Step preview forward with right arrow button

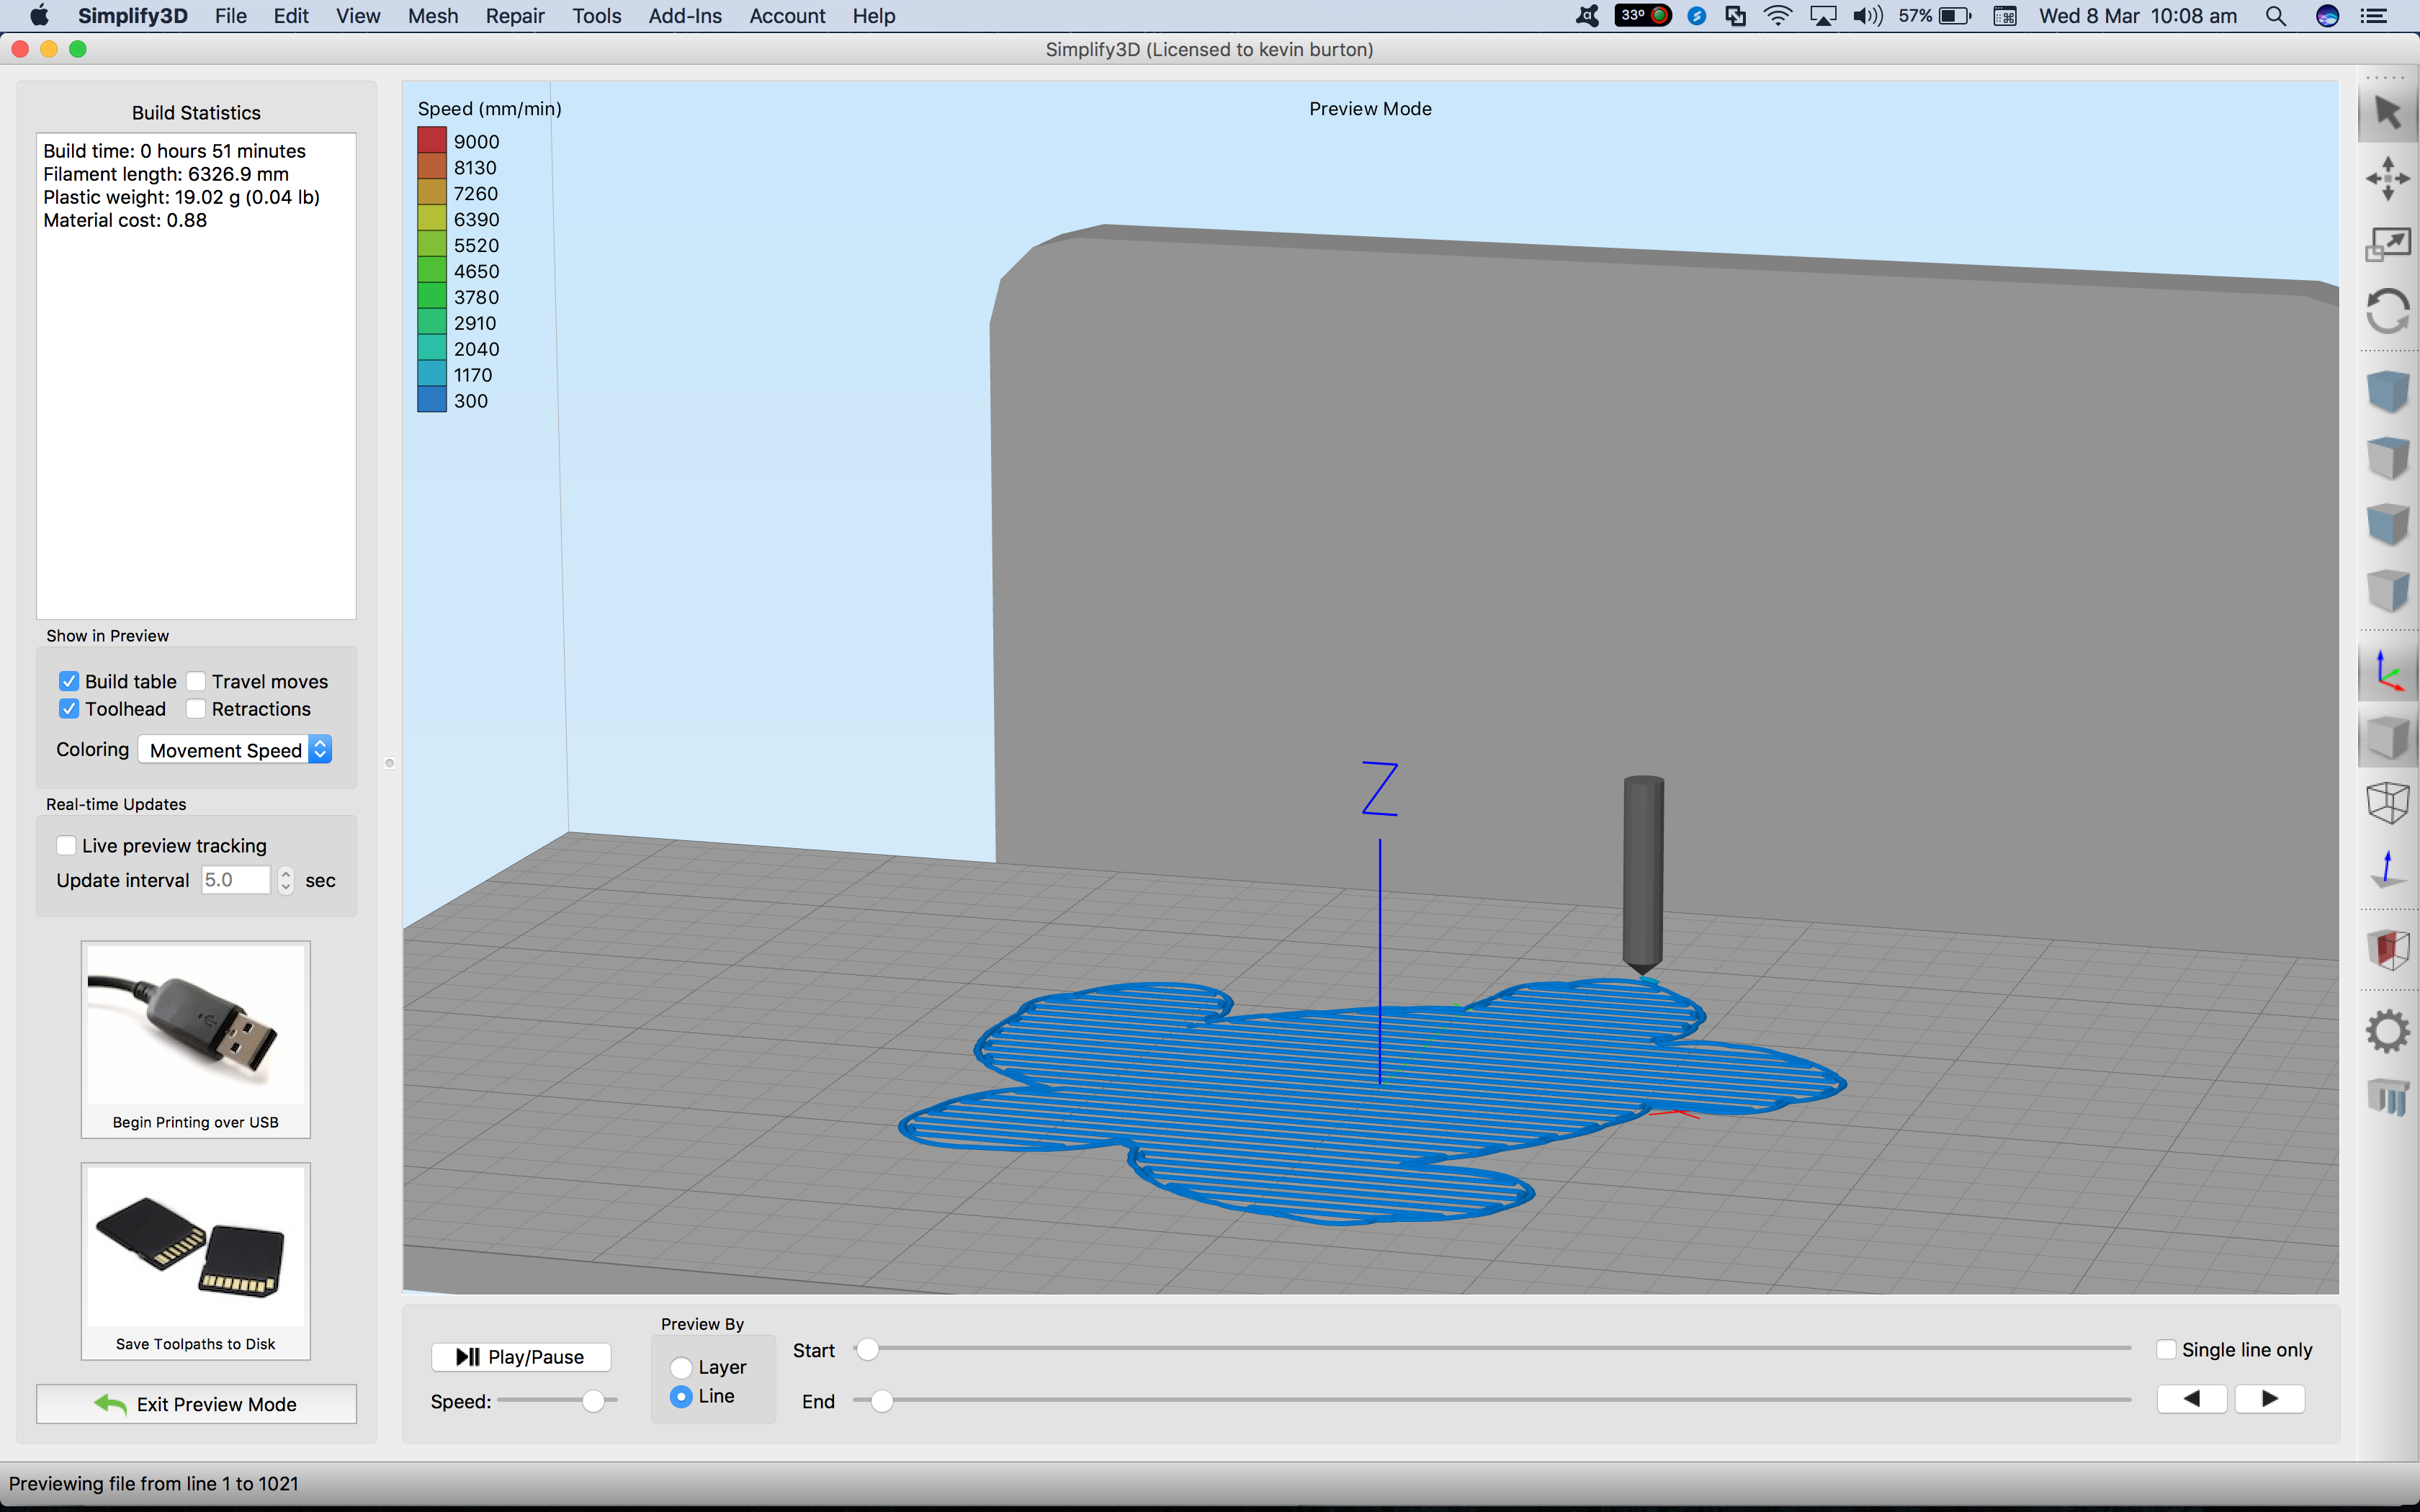[x=2270, y=1399]
